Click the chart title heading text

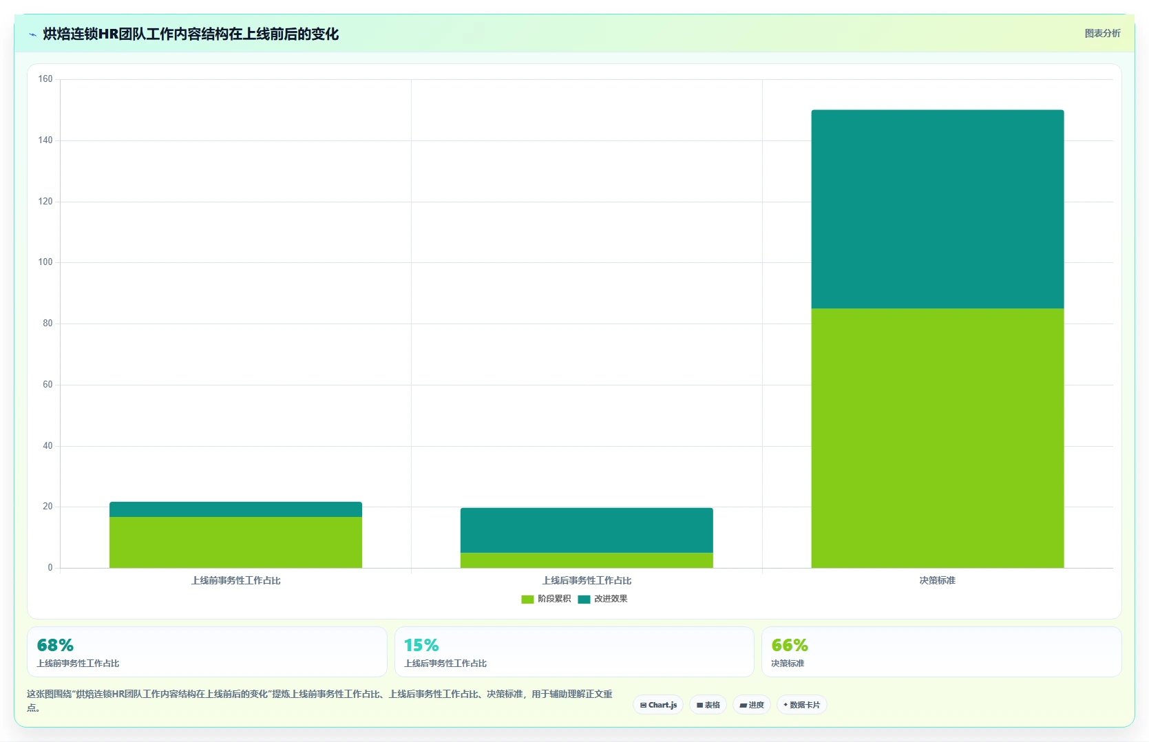click(x=191, y=34)
